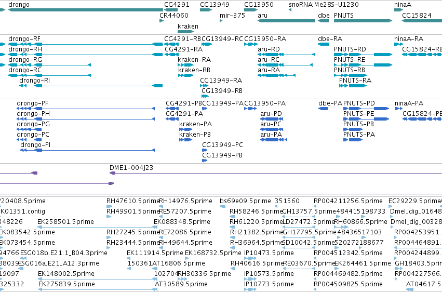The image size is (442, 292).
Task: Select aru-PA protein feature
Action: coord(274,140)
